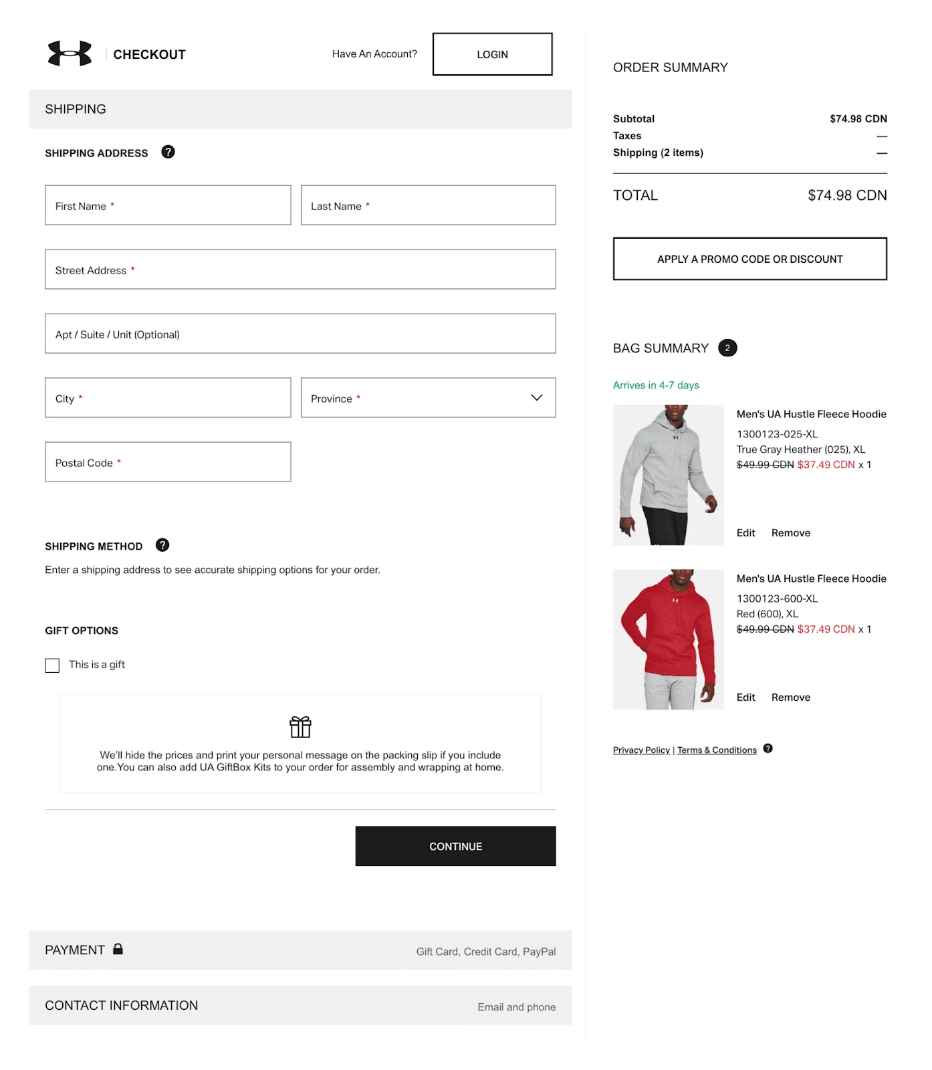Click the item count badge beside Bag Summary
The height and width of the screenshot is (1070, 932).
tap(727, 348)
